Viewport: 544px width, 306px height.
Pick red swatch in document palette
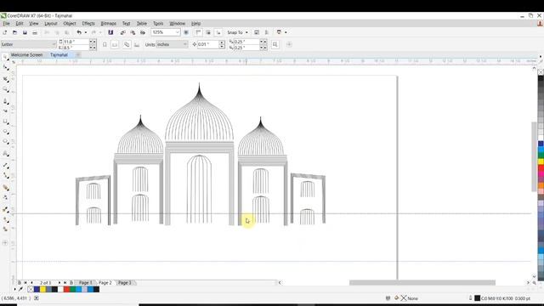coord(66,289)
